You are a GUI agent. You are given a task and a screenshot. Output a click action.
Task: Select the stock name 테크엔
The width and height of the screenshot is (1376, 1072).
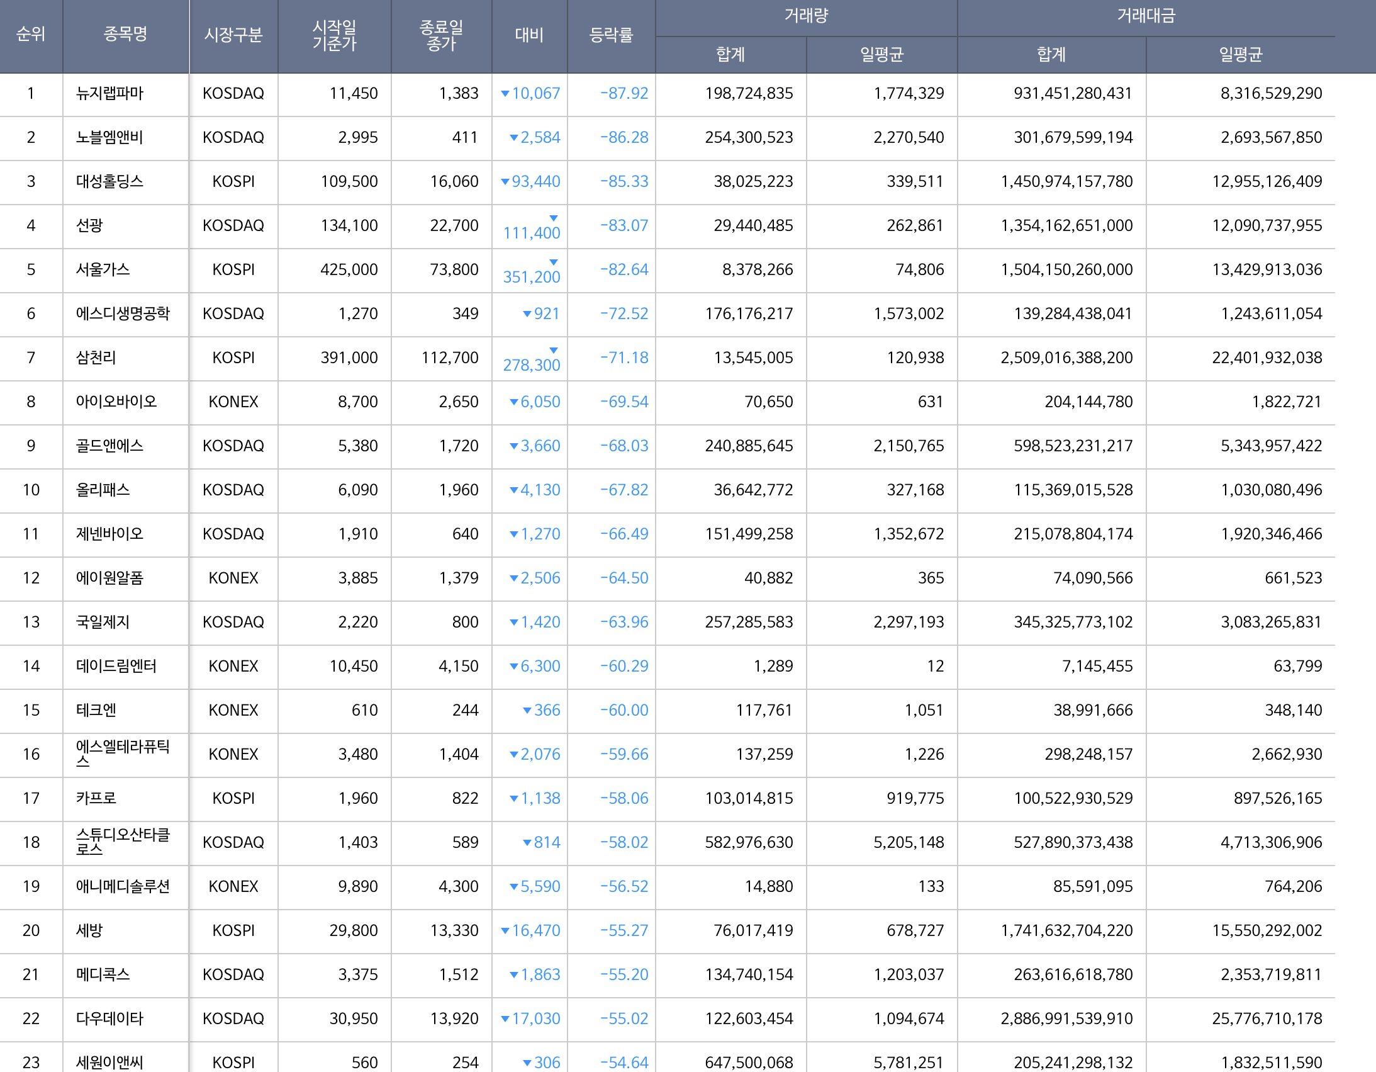point(96,711)
